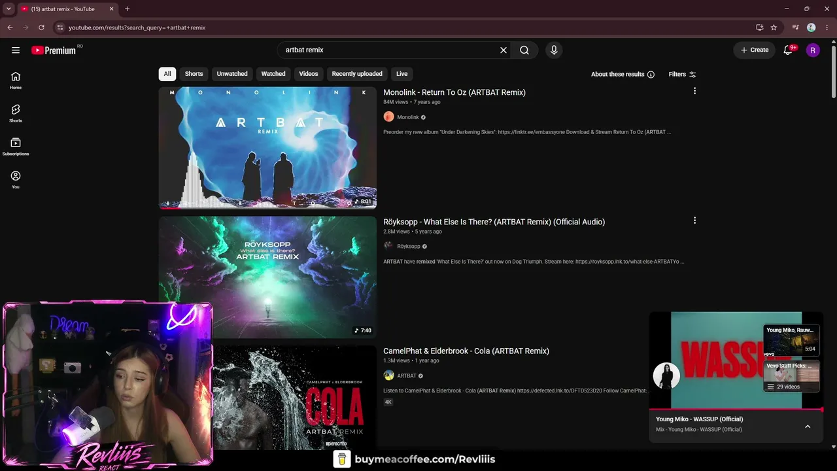Image resolution: width=837 pixels, height=471 pixels.
Task: Open CamelPhat & Elderbrook - Cola title
Action: [x=466, y=351]
